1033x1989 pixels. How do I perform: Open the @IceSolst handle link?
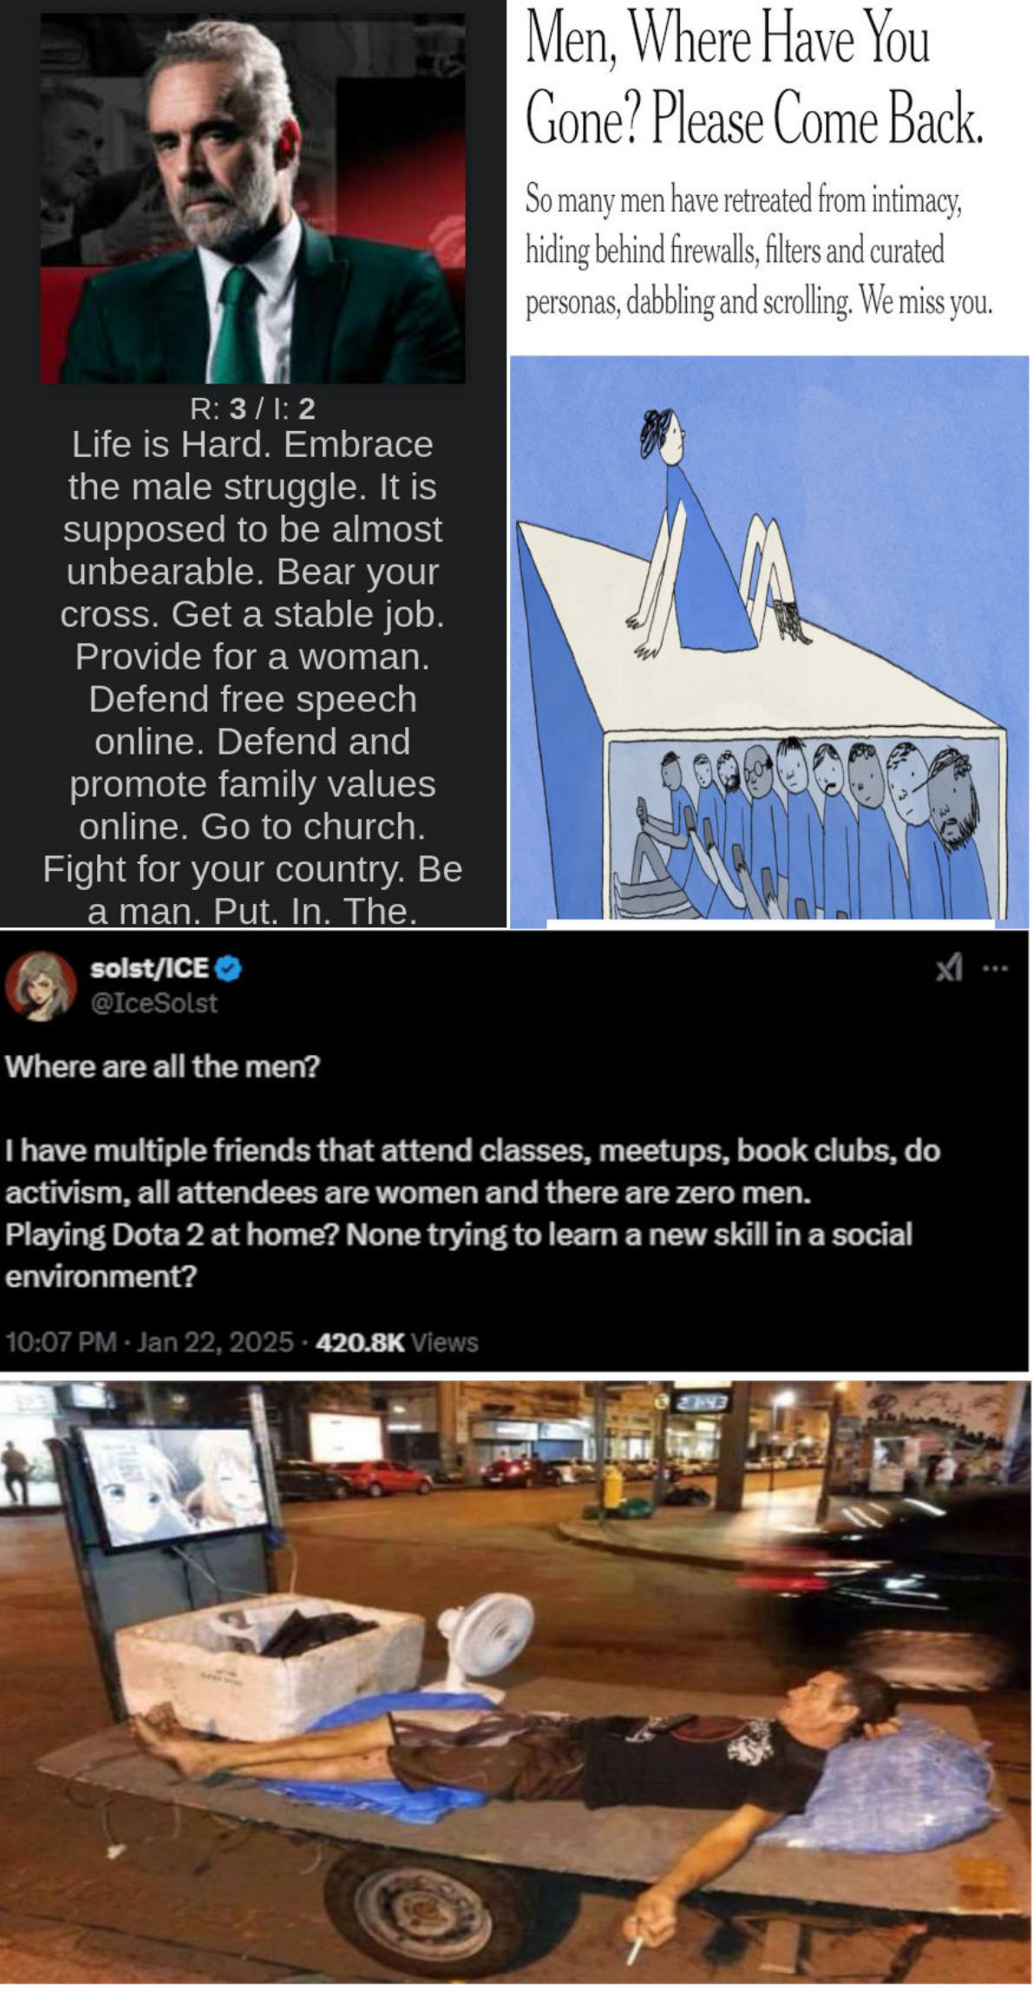[x=154, y=1003]
